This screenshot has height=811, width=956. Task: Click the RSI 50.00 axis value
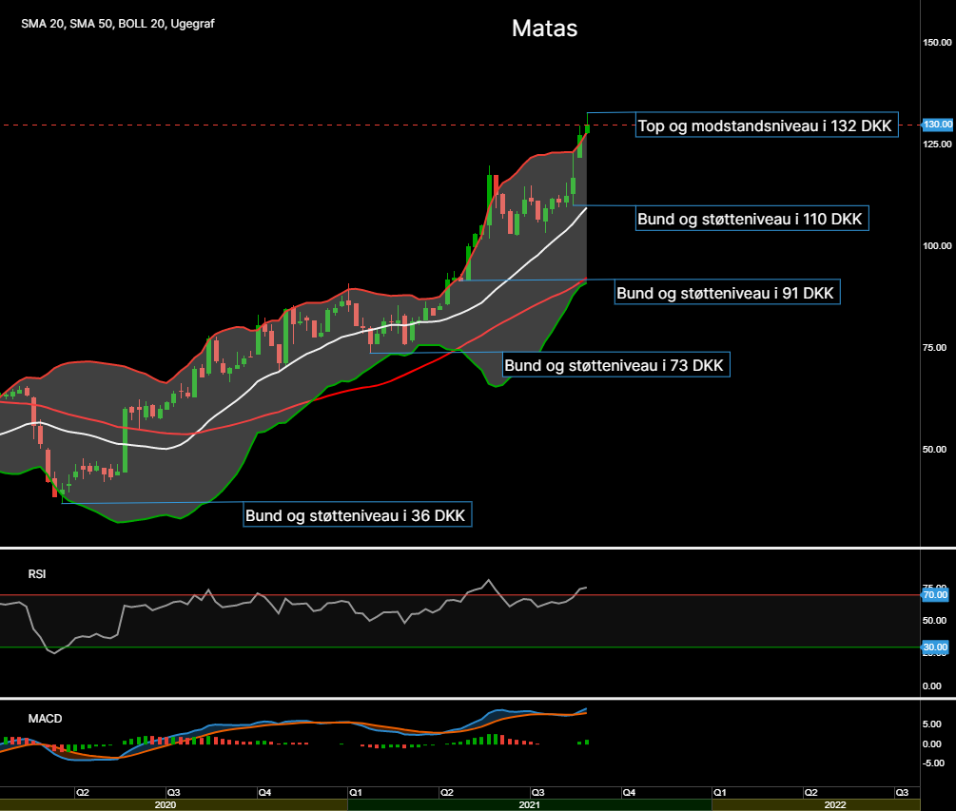click(935, 620)
